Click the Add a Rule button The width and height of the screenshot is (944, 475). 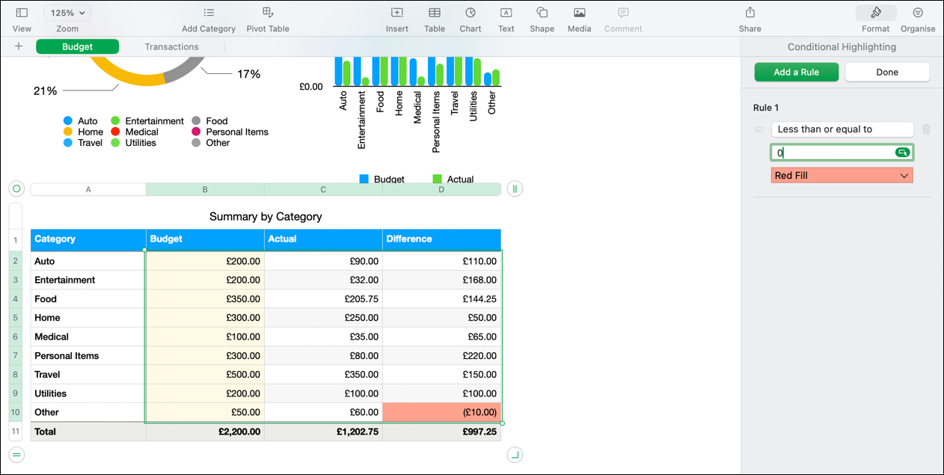click(x=796, y=73)
